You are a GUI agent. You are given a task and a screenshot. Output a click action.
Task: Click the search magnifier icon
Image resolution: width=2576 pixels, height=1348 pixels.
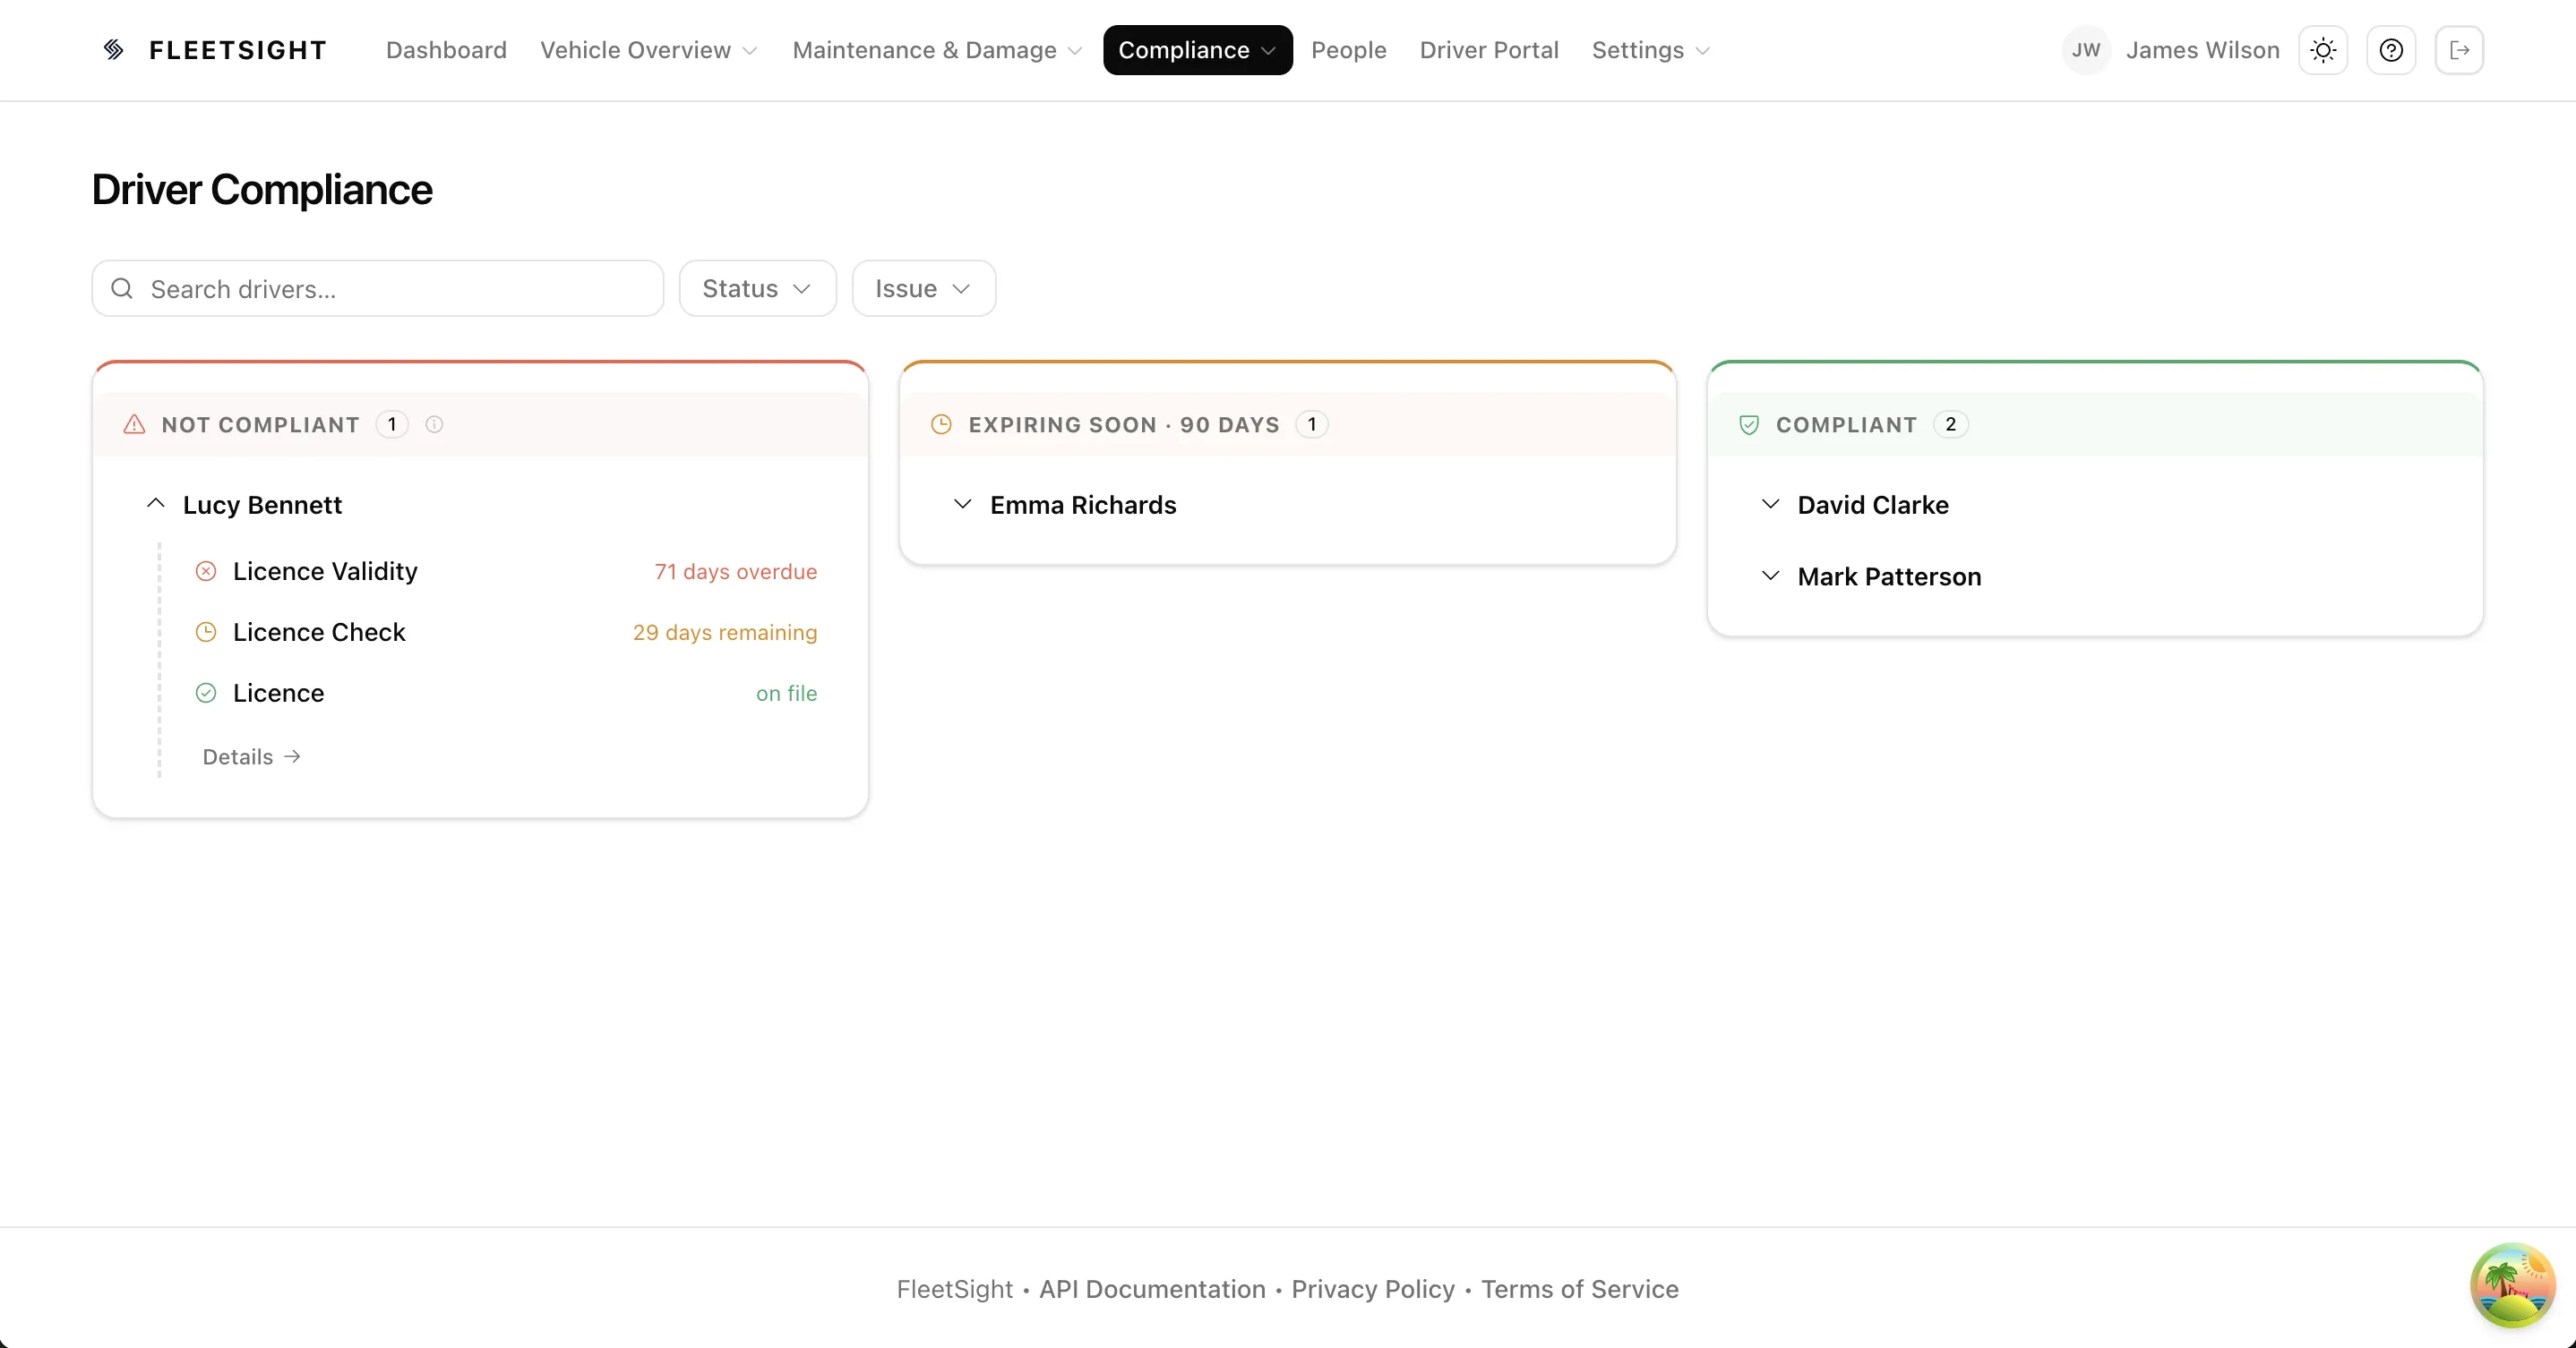(x=122, y=289)
